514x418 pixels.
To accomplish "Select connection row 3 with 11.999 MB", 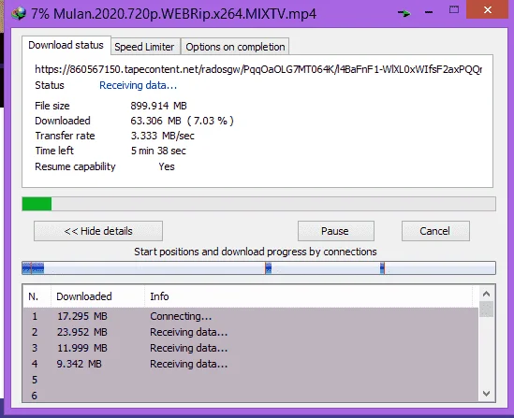I will tap(251, 348).
